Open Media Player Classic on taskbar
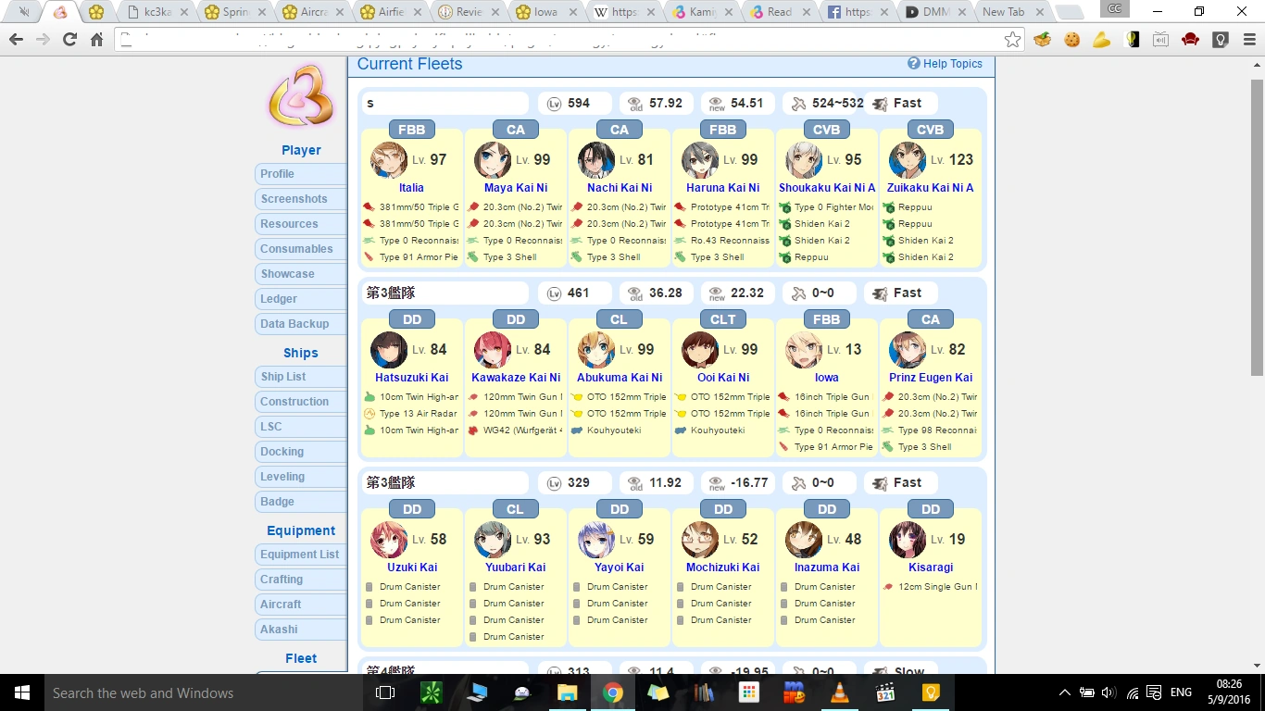 point(885,692)
